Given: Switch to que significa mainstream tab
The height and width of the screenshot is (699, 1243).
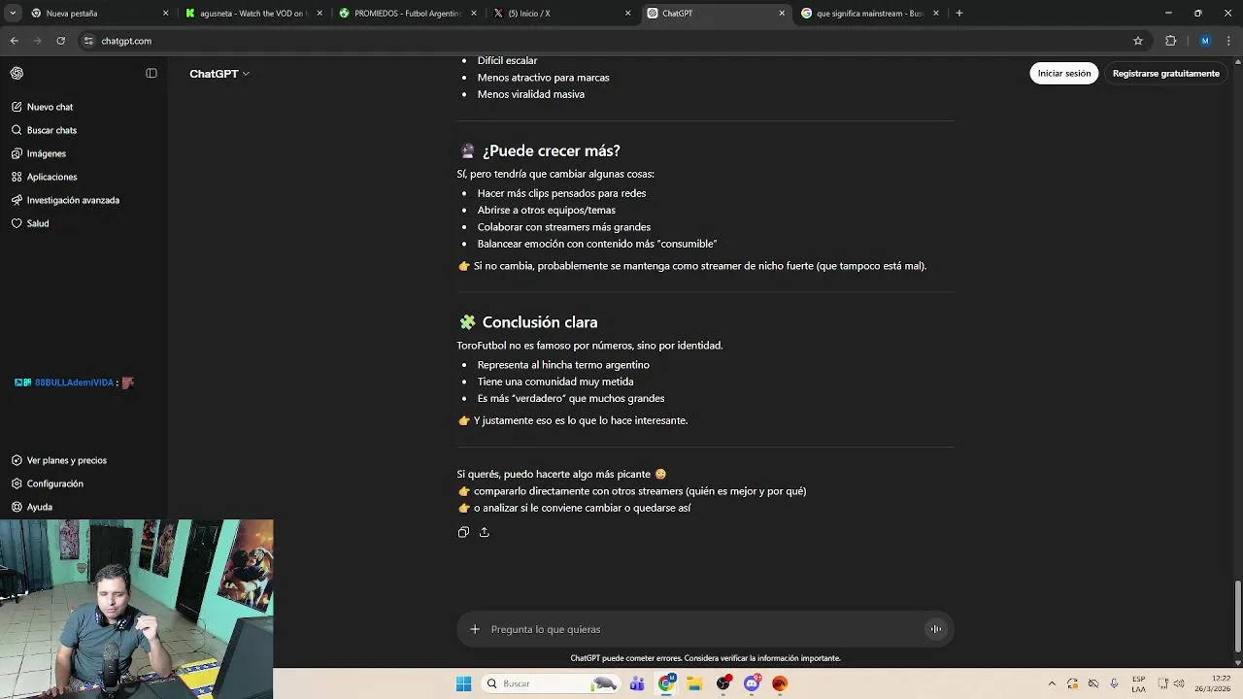Looking at the screenshot, I should pos(868,14).
